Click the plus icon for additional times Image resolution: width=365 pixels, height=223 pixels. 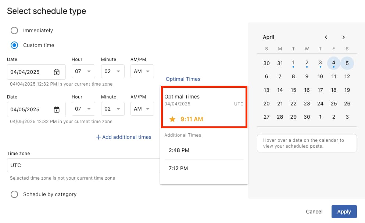pyautogui.click(x=98, y=137)
